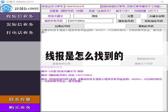
Task: Switch to 发短信业务 in the sidebar
Action: pos(20,24)
